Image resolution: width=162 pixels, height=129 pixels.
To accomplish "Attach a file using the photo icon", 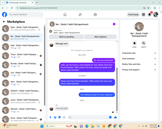I will point(55,117).
